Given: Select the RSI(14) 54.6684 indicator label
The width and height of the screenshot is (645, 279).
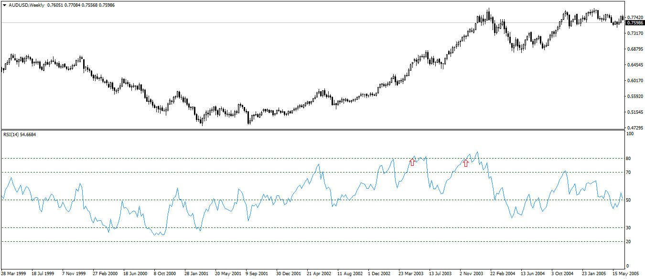Looking at the screenshot, I should tap(20, 135).
